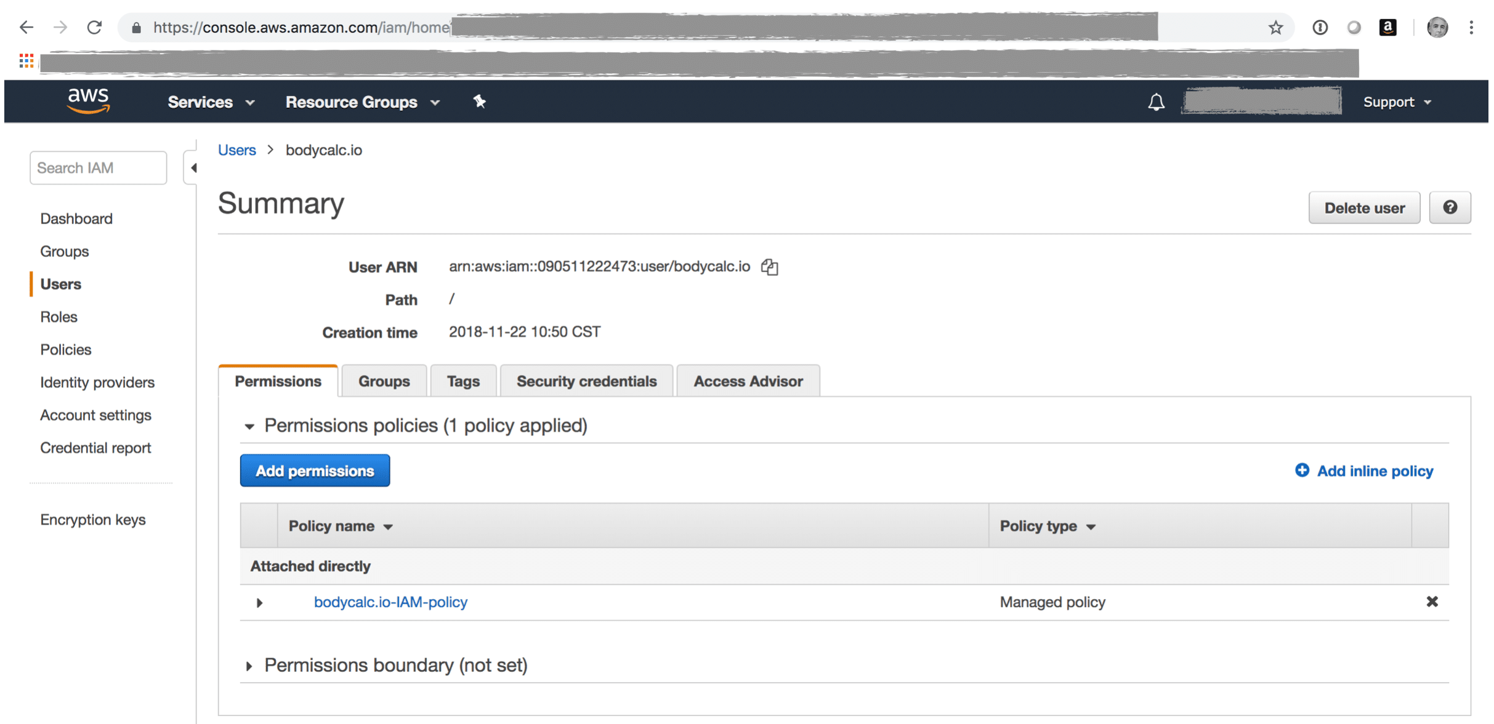Image resolution: width=1494 pixels, height=724 pixels.
Task: Open the Services dropdown menu
Action: (211, 102)
